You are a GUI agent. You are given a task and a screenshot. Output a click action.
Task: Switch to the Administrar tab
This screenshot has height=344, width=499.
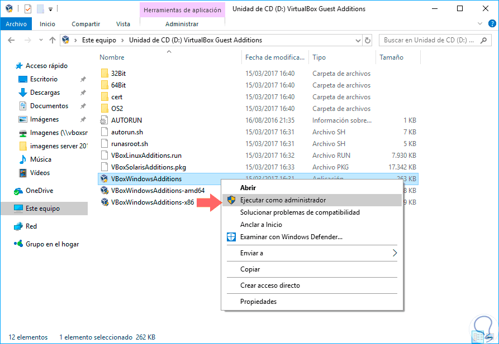(182, 24)
